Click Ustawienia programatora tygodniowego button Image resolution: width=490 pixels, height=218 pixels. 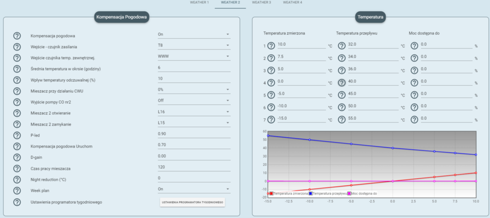tap(193, 203)
